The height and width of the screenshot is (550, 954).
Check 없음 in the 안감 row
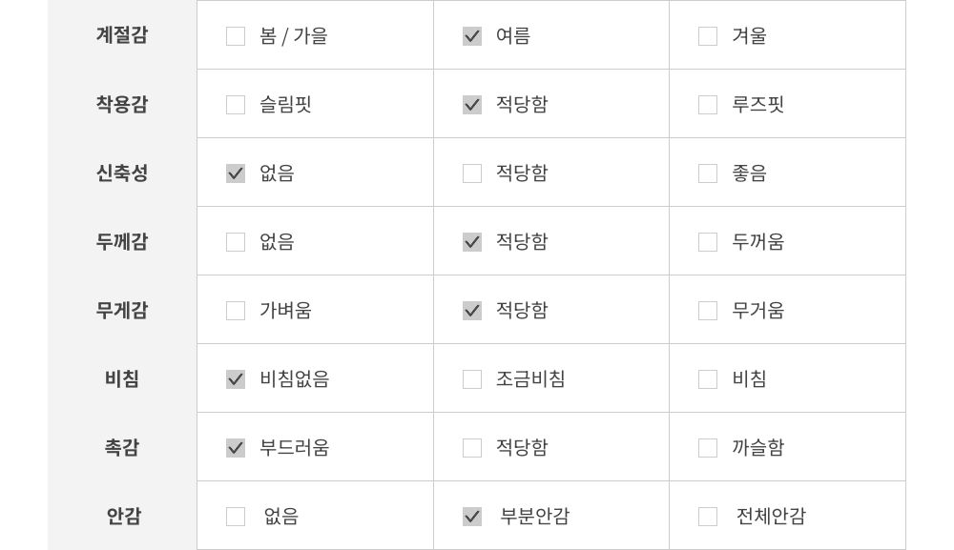pos(236,517)
